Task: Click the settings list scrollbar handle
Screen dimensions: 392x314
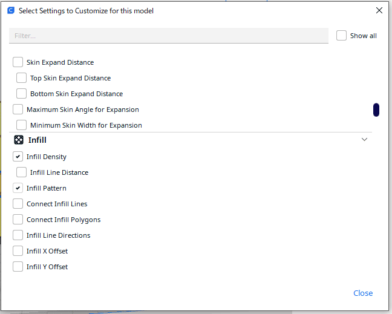Action: coord(376,110)
